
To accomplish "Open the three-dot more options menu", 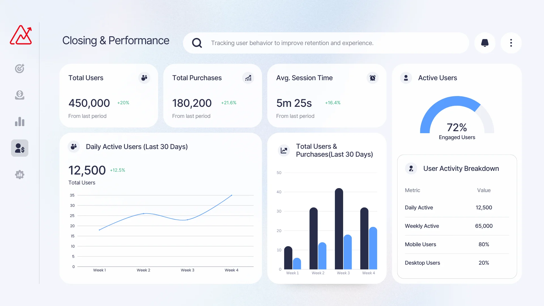I will coord(511,43).
